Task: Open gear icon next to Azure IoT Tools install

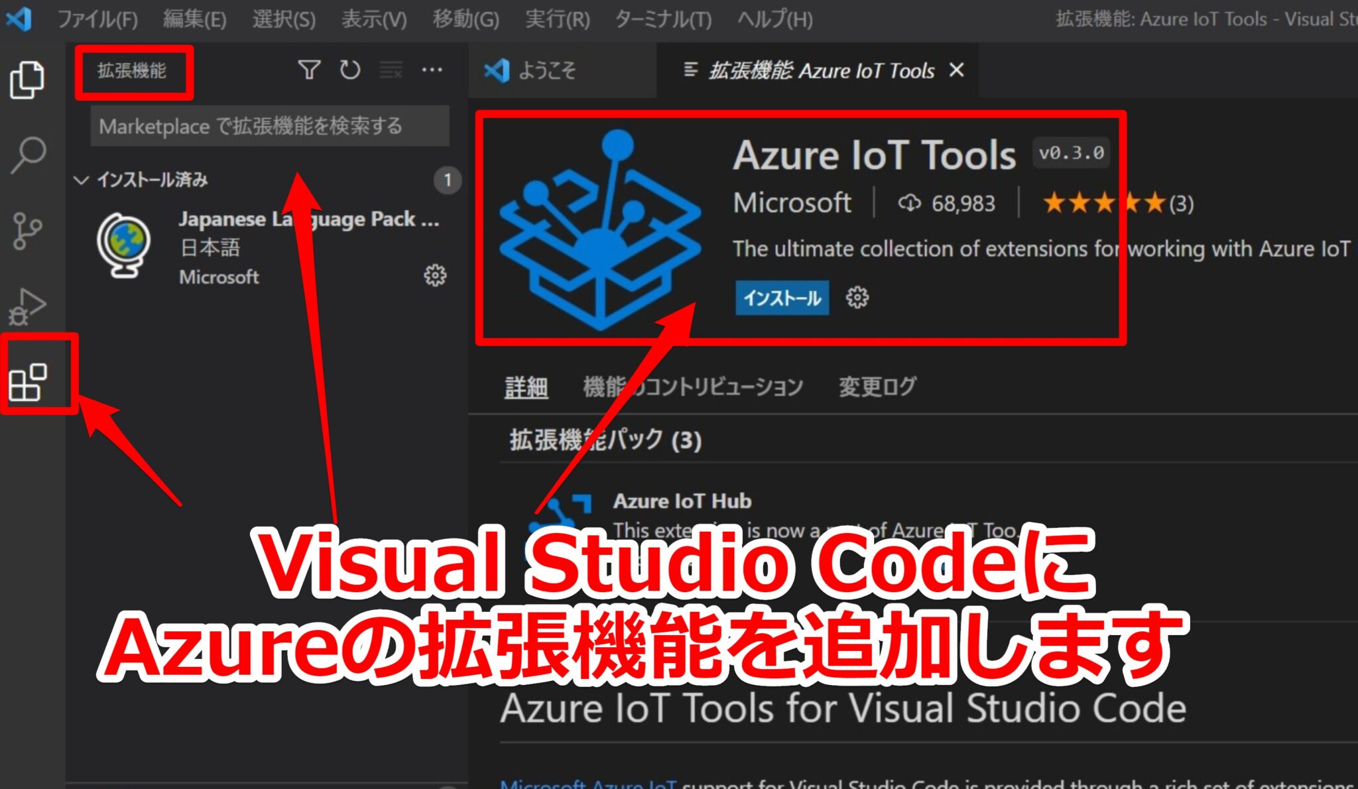Action: tap(859, 298)
